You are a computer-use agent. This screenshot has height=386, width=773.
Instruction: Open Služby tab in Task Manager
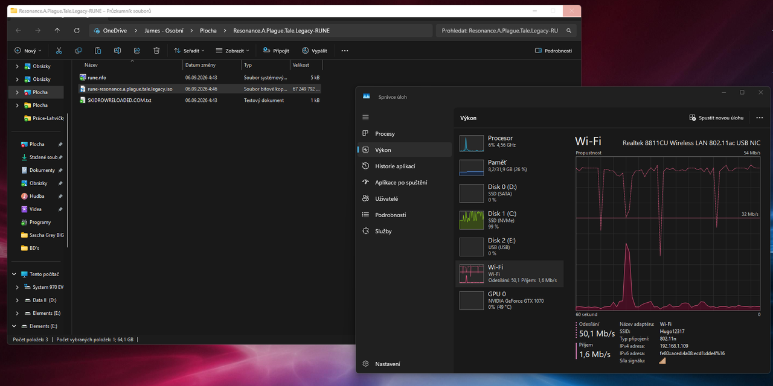pos(404,231)
